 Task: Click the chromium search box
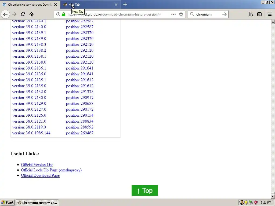pos(208,14)
